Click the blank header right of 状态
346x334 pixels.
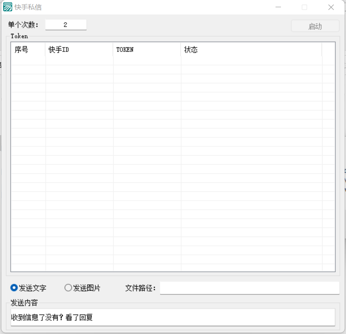(x=328, y=50)
